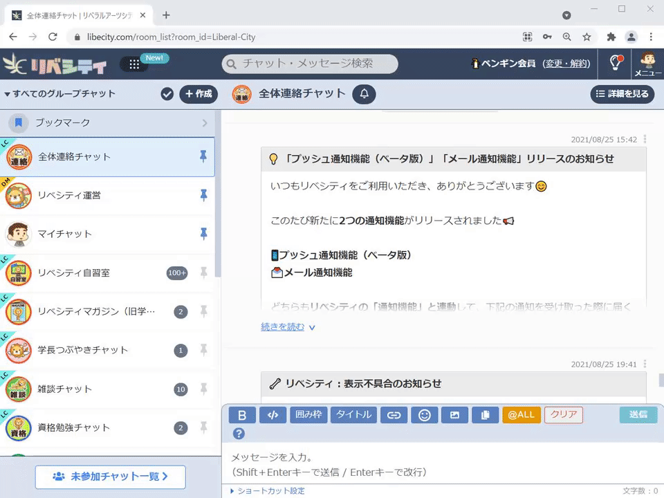
Task: Attach an image using the picture icon
Action: 455,415
